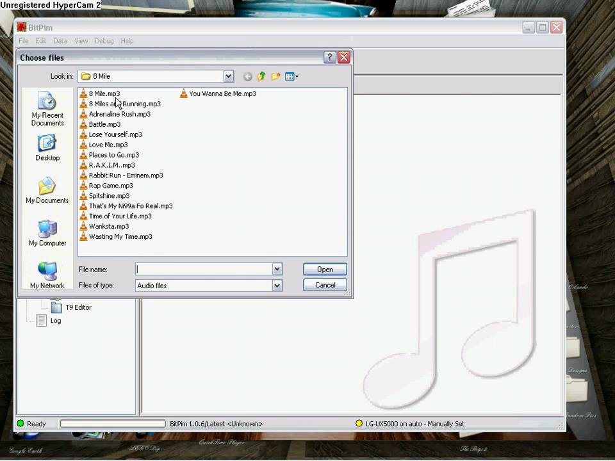615x461 pixels.
Task: Select the T9 Editor tree item
Action: [x=71, y=308]
